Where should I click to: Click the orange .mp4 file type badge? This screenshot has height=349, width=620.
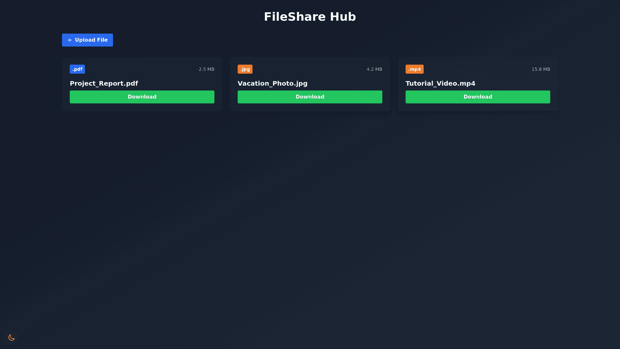pyautogui.click(x=414, y=69)
